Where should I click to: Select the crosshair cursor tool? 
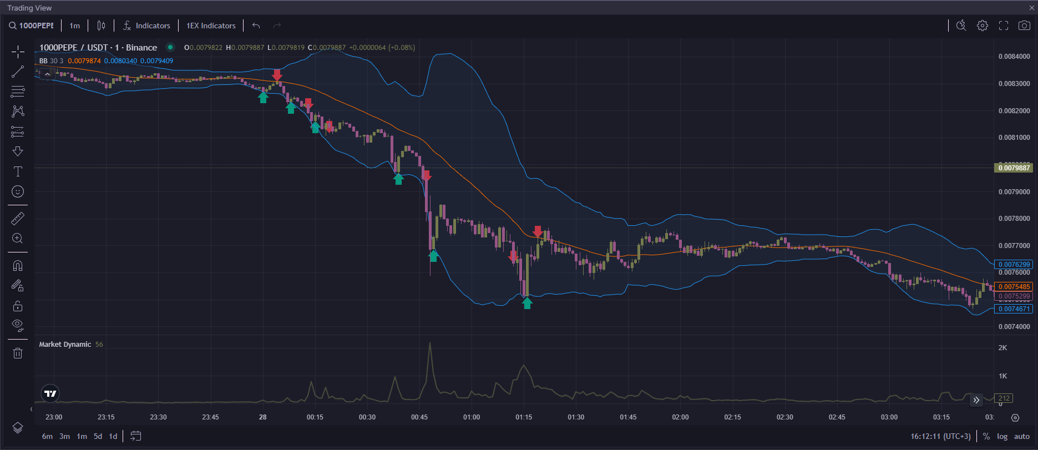(x=18, y=52)
